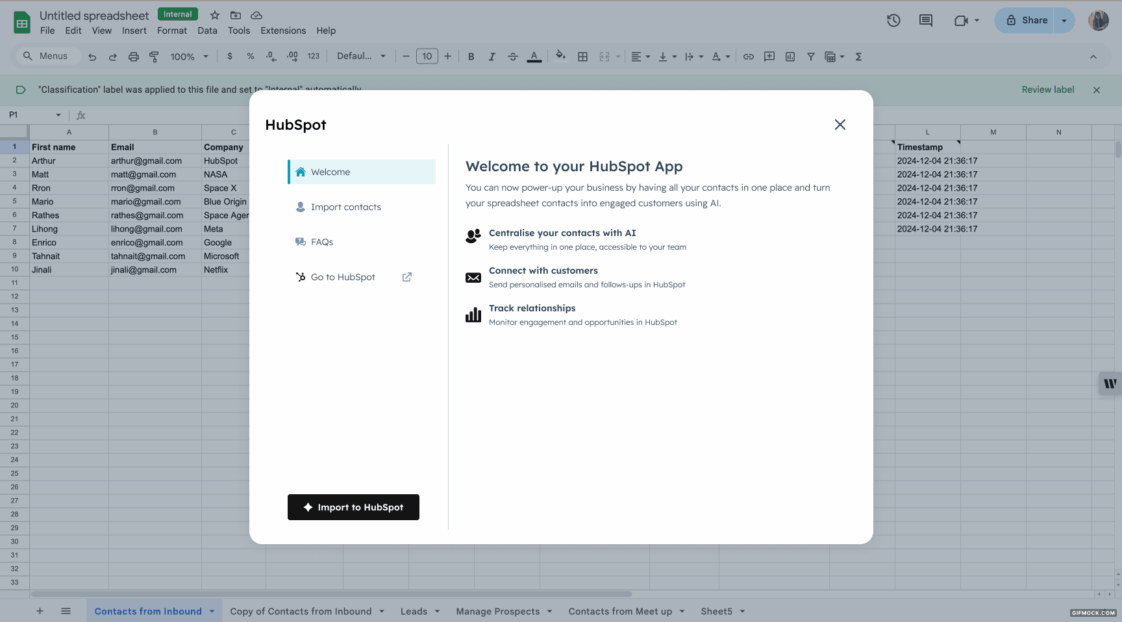The height and width of the screenshot is (622, 1122).
Task: Click the Review label link
Action: tap(1048, 90)
